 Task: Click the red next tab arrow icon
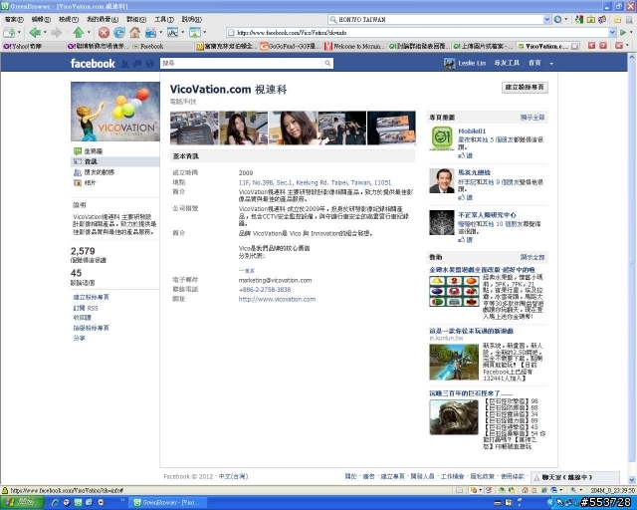603,46
